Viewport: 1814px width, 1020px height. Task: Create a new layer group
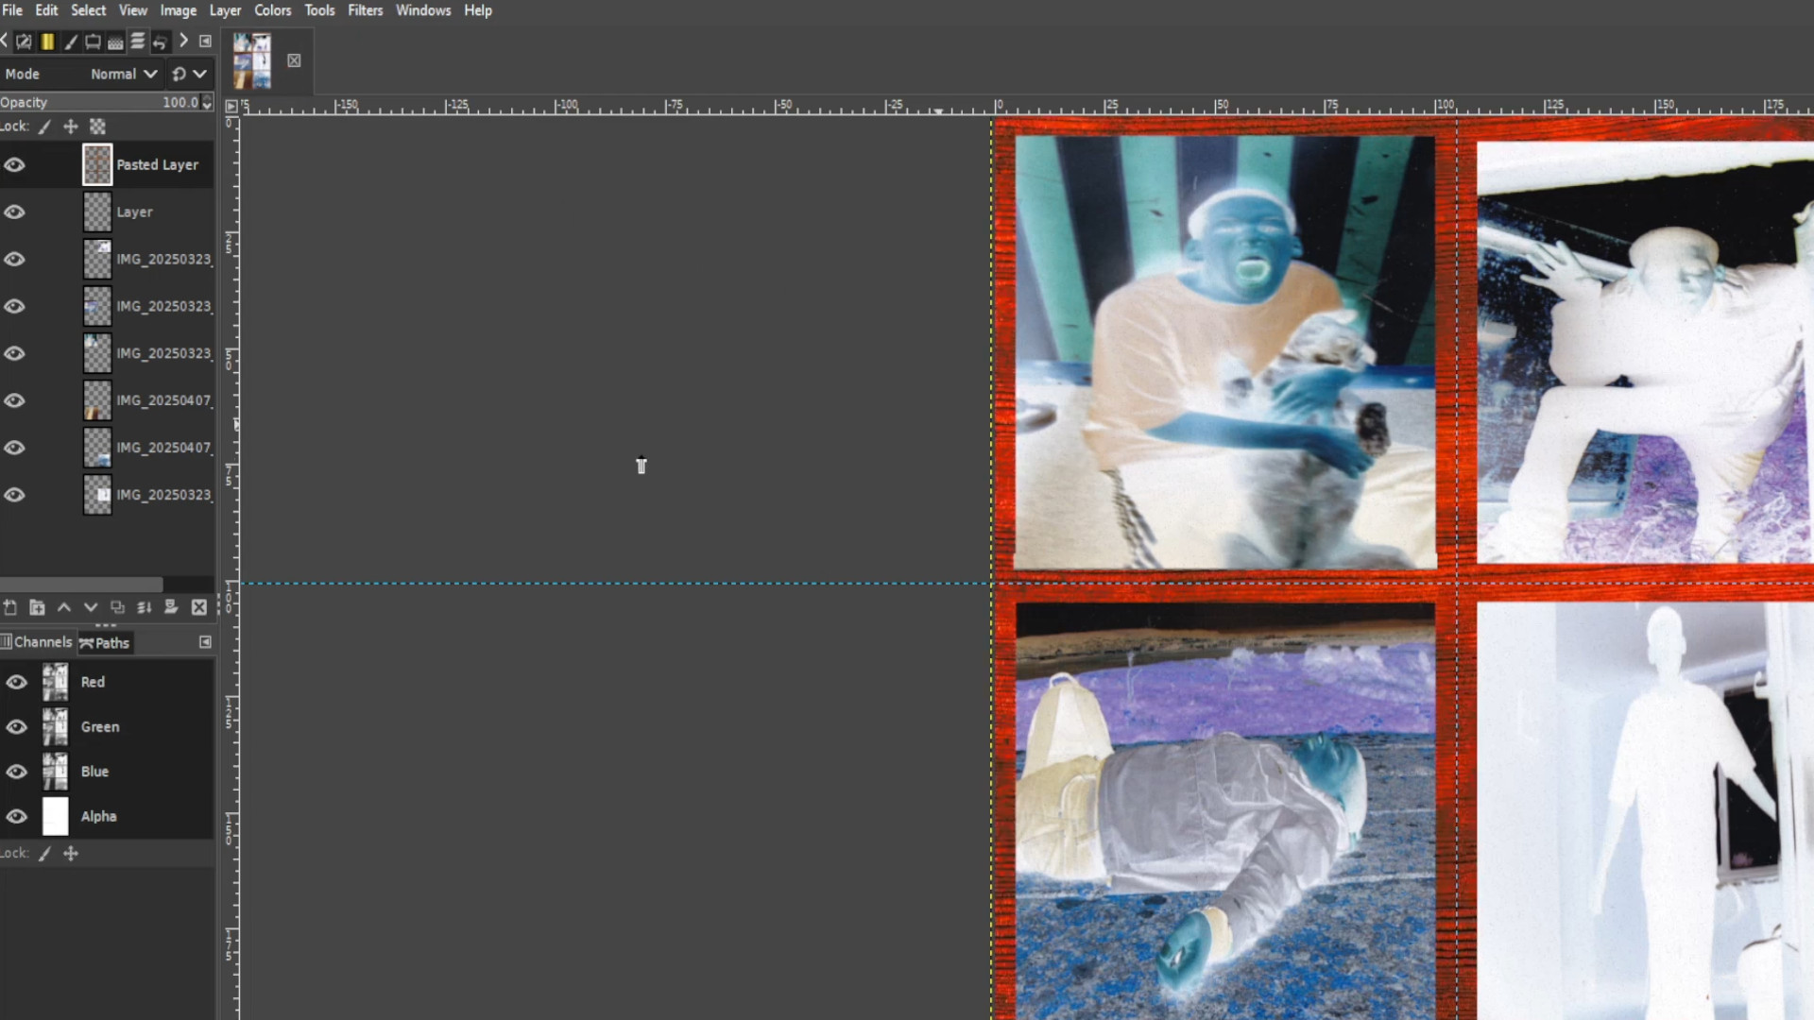pyautogui.click(x=37, y=607)
